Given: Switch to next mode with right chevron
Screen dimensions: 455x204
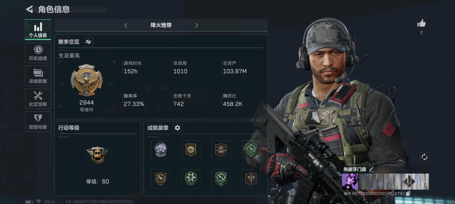Looking at the screenshot, I should tap(196, 25).
